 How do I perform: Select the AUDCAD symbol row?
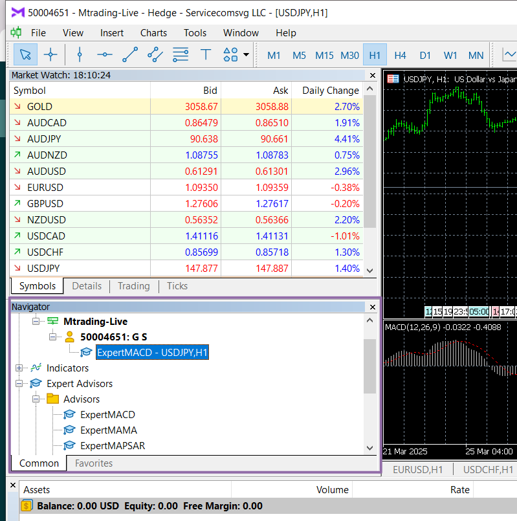[x=186, y=122]
